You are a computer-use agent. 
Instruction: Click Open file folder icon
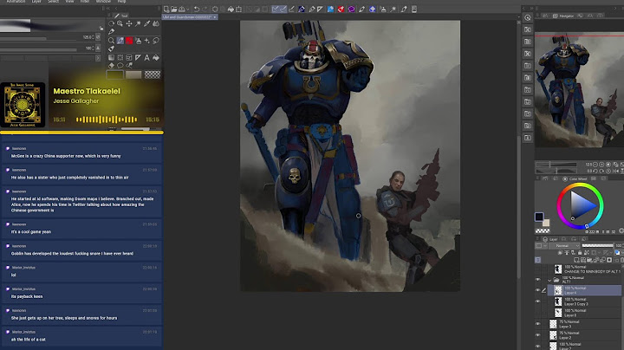click(x=174, y=10)
